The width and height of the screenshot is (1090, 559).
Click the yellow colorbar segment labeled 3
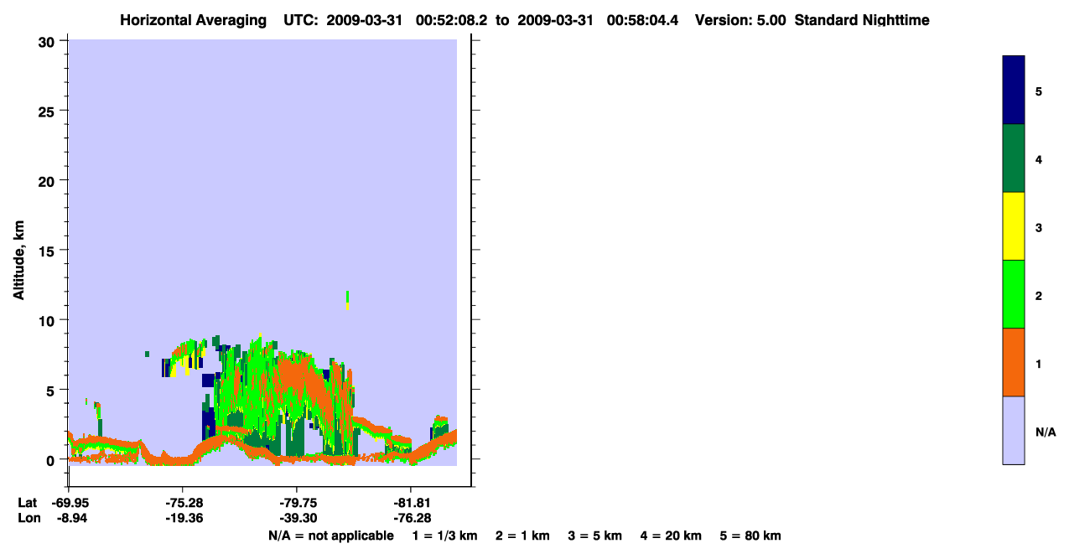1014,226
